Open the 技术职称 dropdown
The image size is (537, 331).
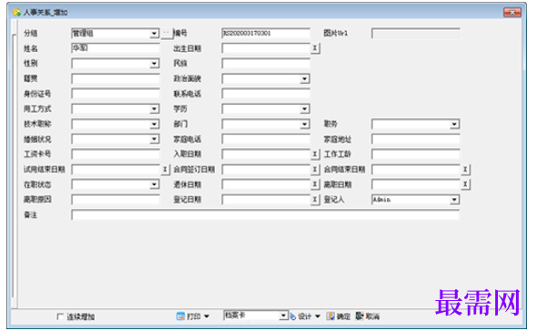tap(154, 124)
